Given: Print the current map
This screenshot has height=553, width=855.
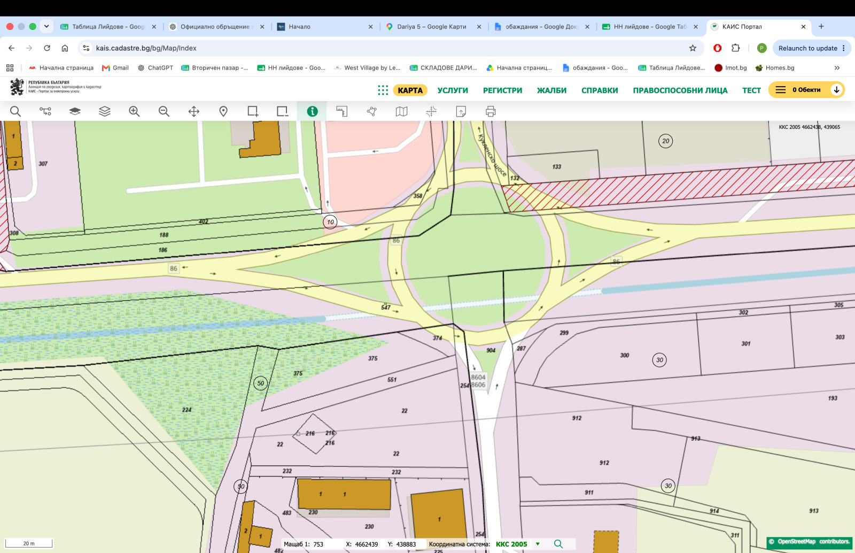Looking at the screenshot, I should [x=491, y=111].
